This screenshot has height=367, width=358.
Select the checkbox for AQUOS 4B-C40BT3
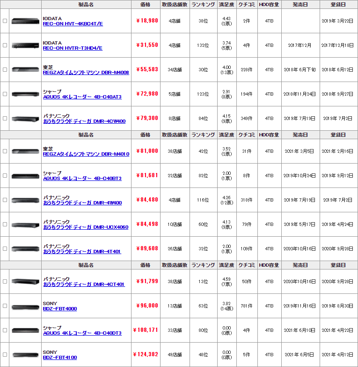[x=5, y=176]
